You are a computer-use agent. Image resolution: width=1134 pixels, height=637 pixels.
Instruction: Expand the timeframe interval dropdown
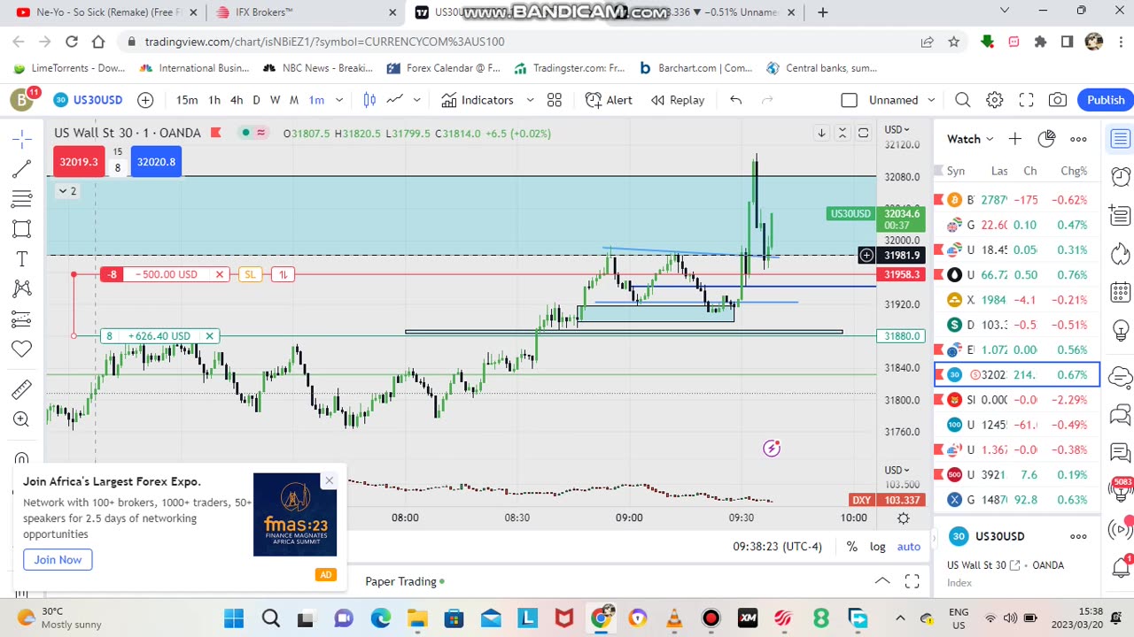coord(338,100)
